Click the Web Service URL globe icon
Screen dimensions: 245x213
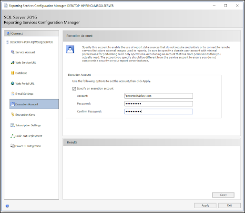(x=12, y=62)
